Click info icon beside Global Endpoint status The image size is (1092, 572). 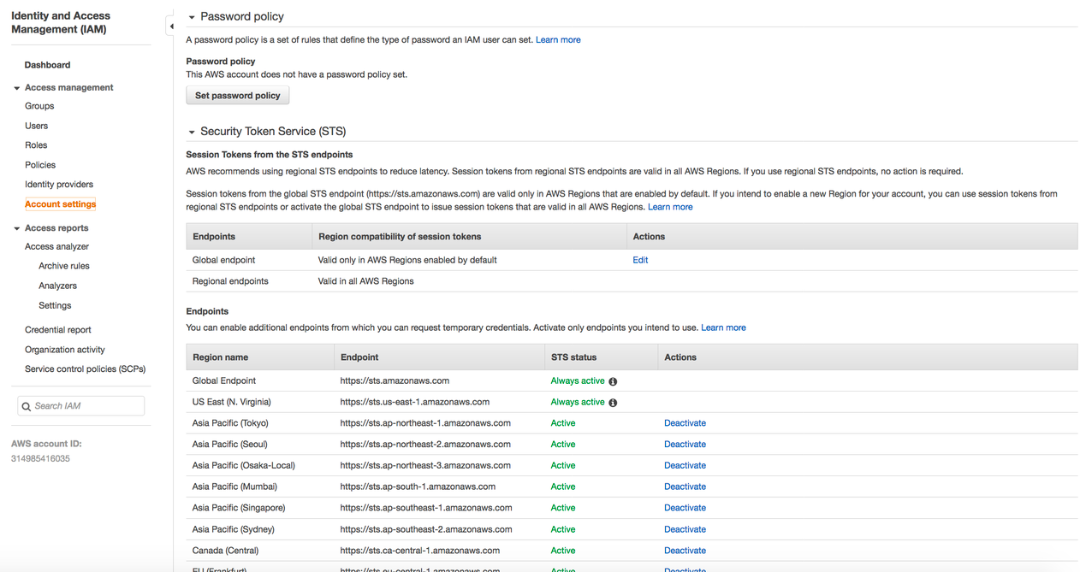click(x=613, y=381)
